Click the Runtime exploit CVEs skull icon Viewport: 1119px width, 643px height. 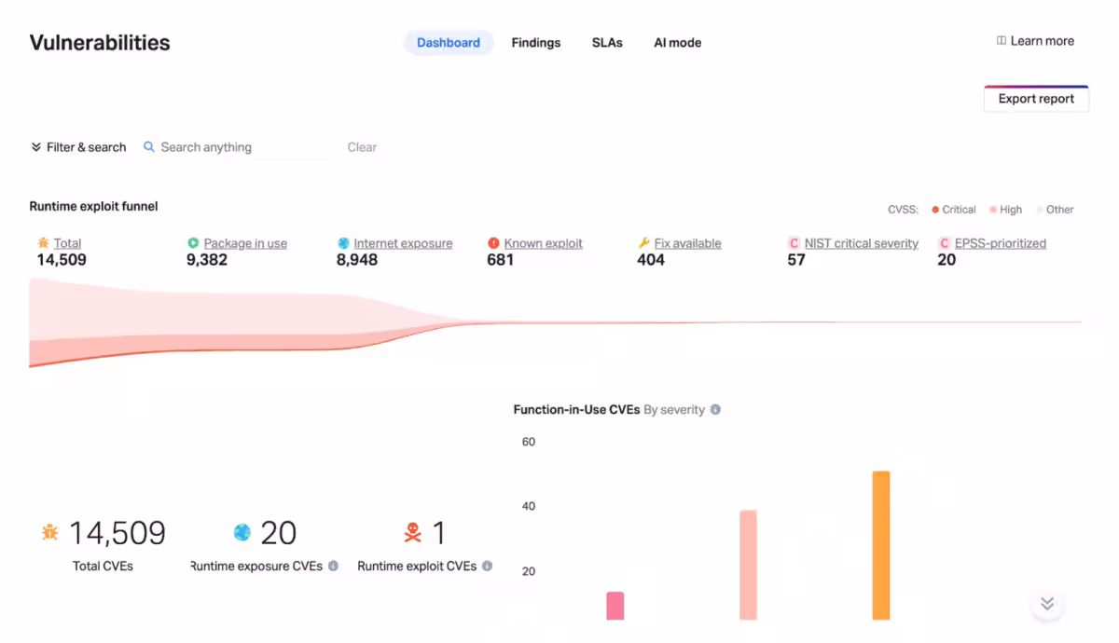coord(412,533)
